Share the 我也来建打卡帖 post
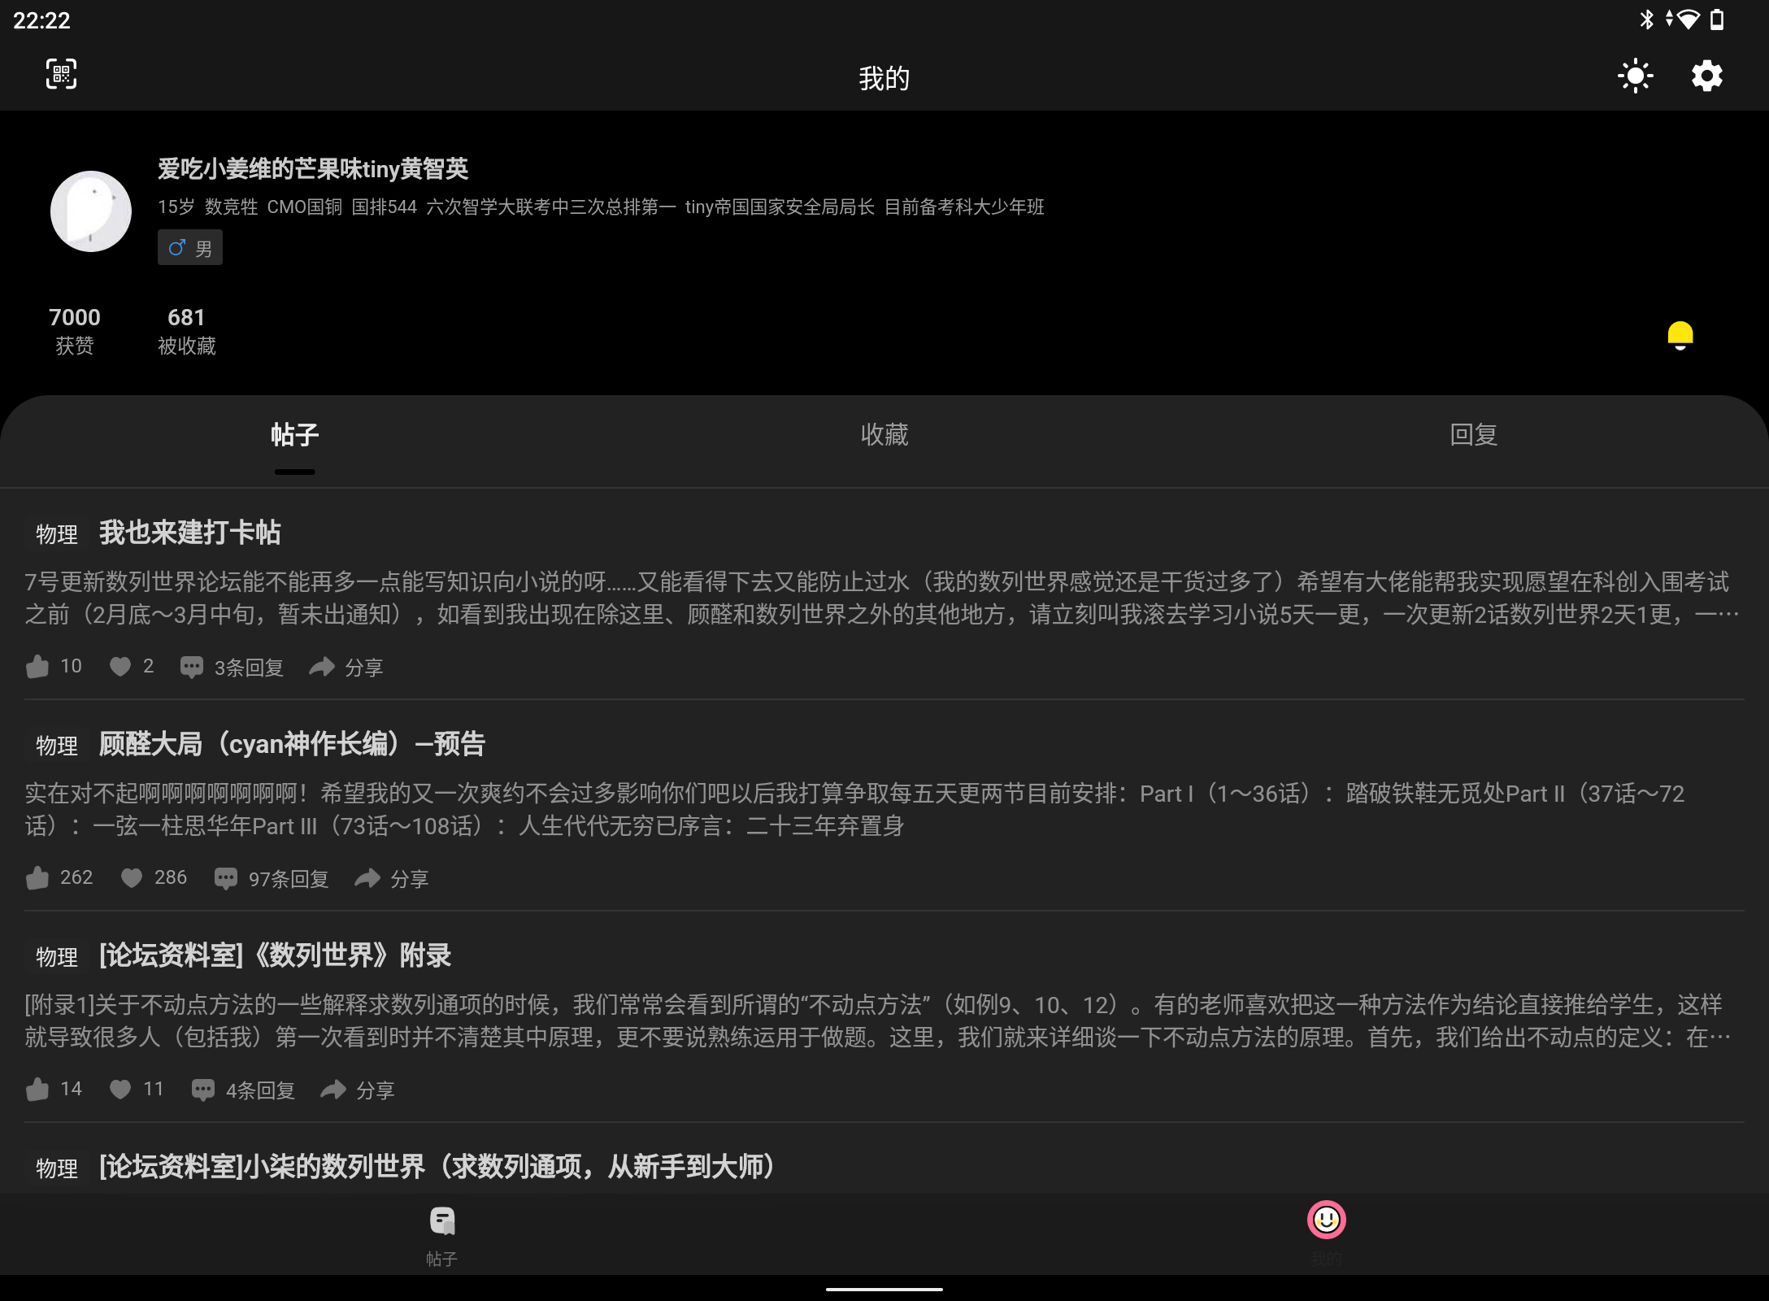This screenshot has height=1301, width=1769. coord(346,668)
